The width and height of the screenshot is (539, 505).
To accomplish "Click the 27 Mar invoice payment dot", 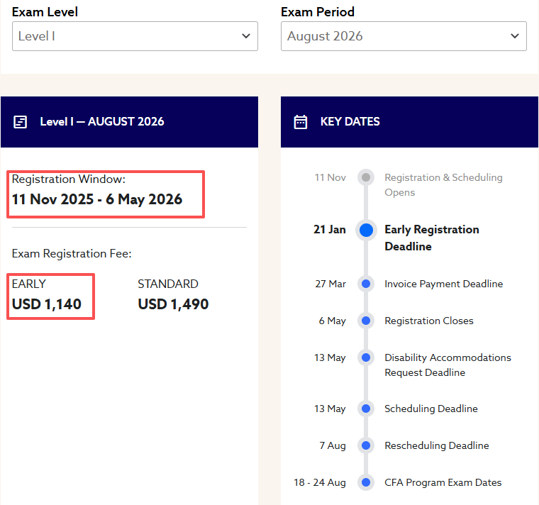I will 366,284.
